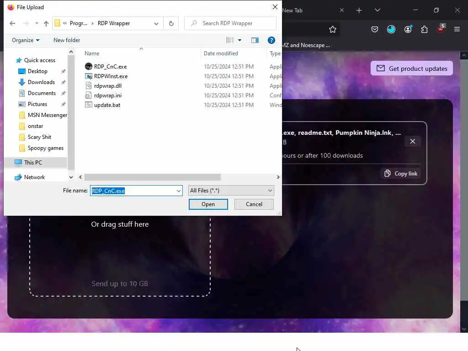Image resolution: width=468 pixels, height=351 pixels.
Task: Open the Firefox Extensions icon
Action: pyautogui.click(x=424, y=29)
